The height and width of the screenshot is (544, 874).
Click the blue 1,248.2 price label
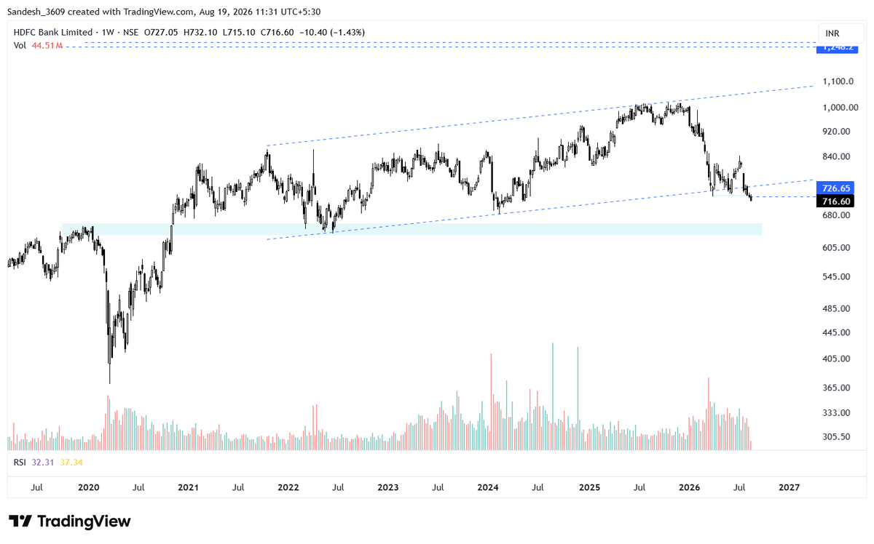[838, 48]
